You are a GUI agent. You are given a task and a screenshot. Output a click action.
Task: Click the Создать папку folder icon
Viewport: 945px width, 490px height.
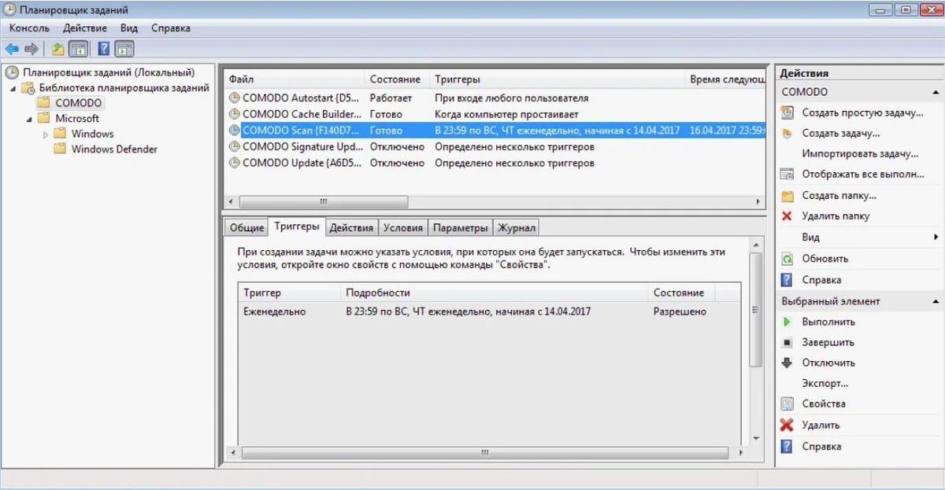pos(787,196)
